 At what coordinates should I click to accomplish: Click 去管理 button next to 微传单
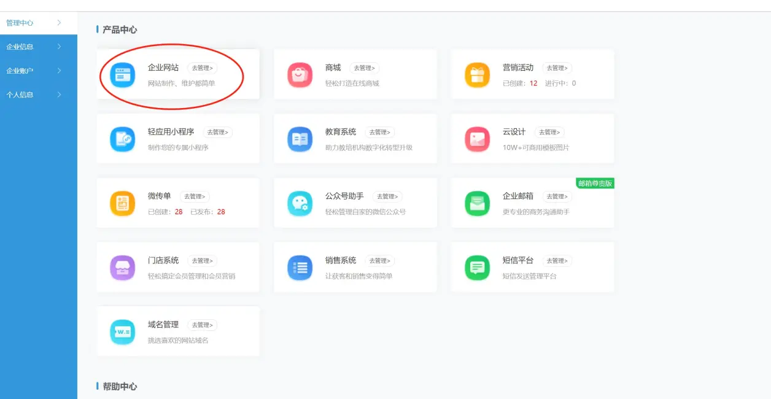[x=195, y=197]
